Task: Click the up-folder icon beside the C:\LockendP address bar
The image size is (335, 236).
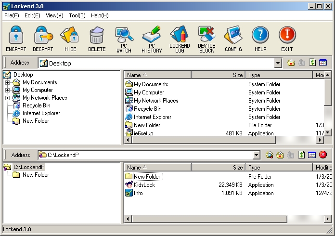Action: 291,155
